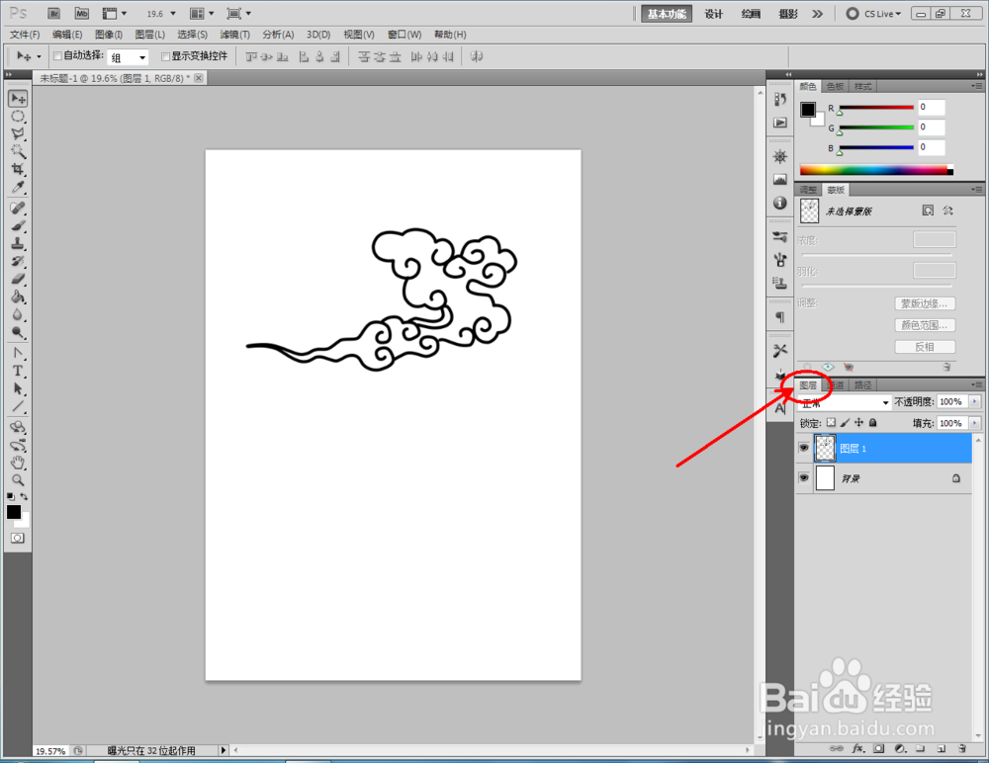Switch to the 调整 tab
Screen dimensions: 989x763
[808, 190]
